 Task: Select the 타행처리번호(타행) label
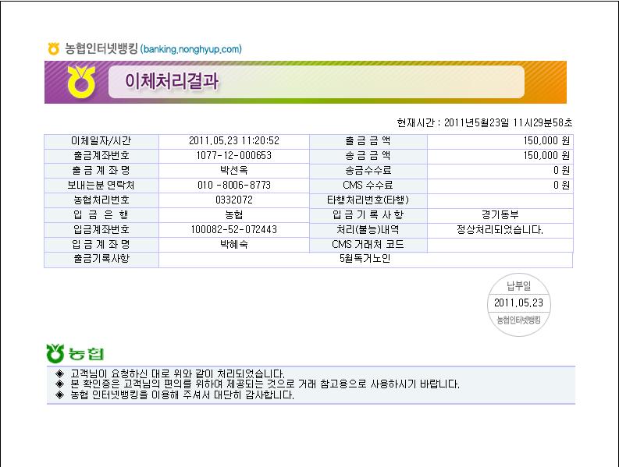(368, 200)
